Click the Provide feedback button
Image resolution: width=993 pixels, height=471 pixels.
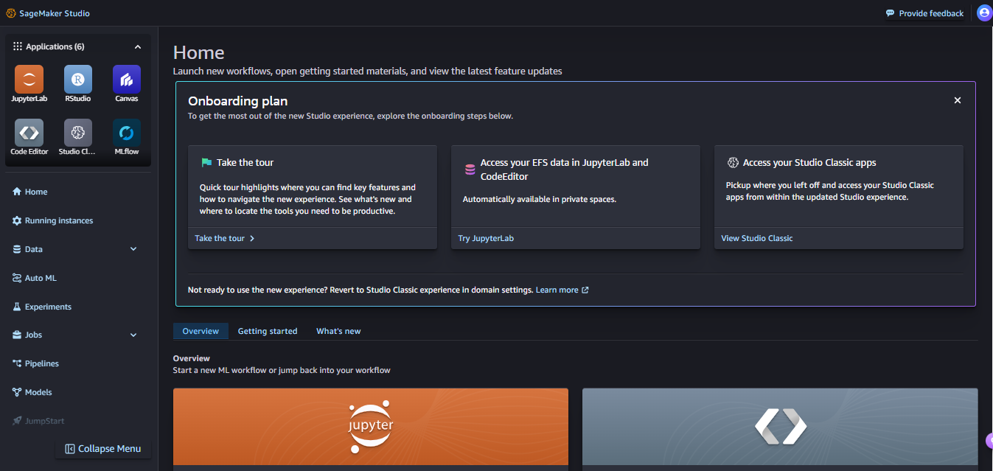click(924, 13)
